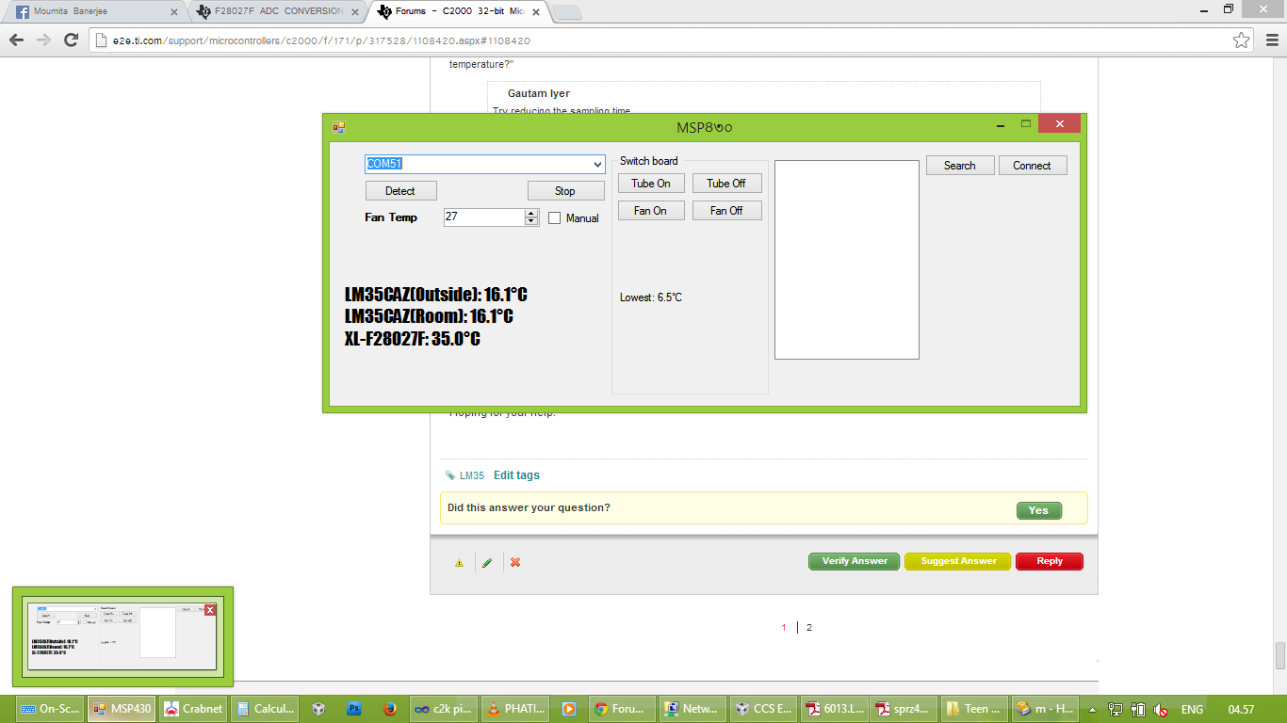Screen dimensions: 1287x723
Task: Bookmark this page with the star icon
Action: (x=1242, y=40)
